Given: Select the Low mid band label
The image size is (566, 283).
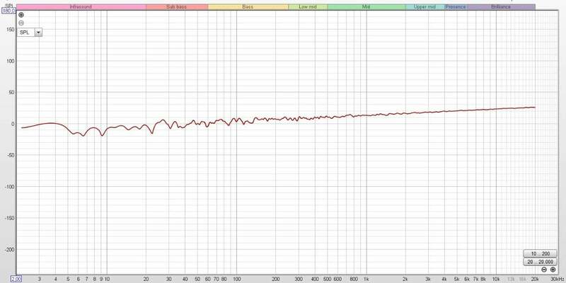Looking at the screenshot, I should [x=308, y=6].
